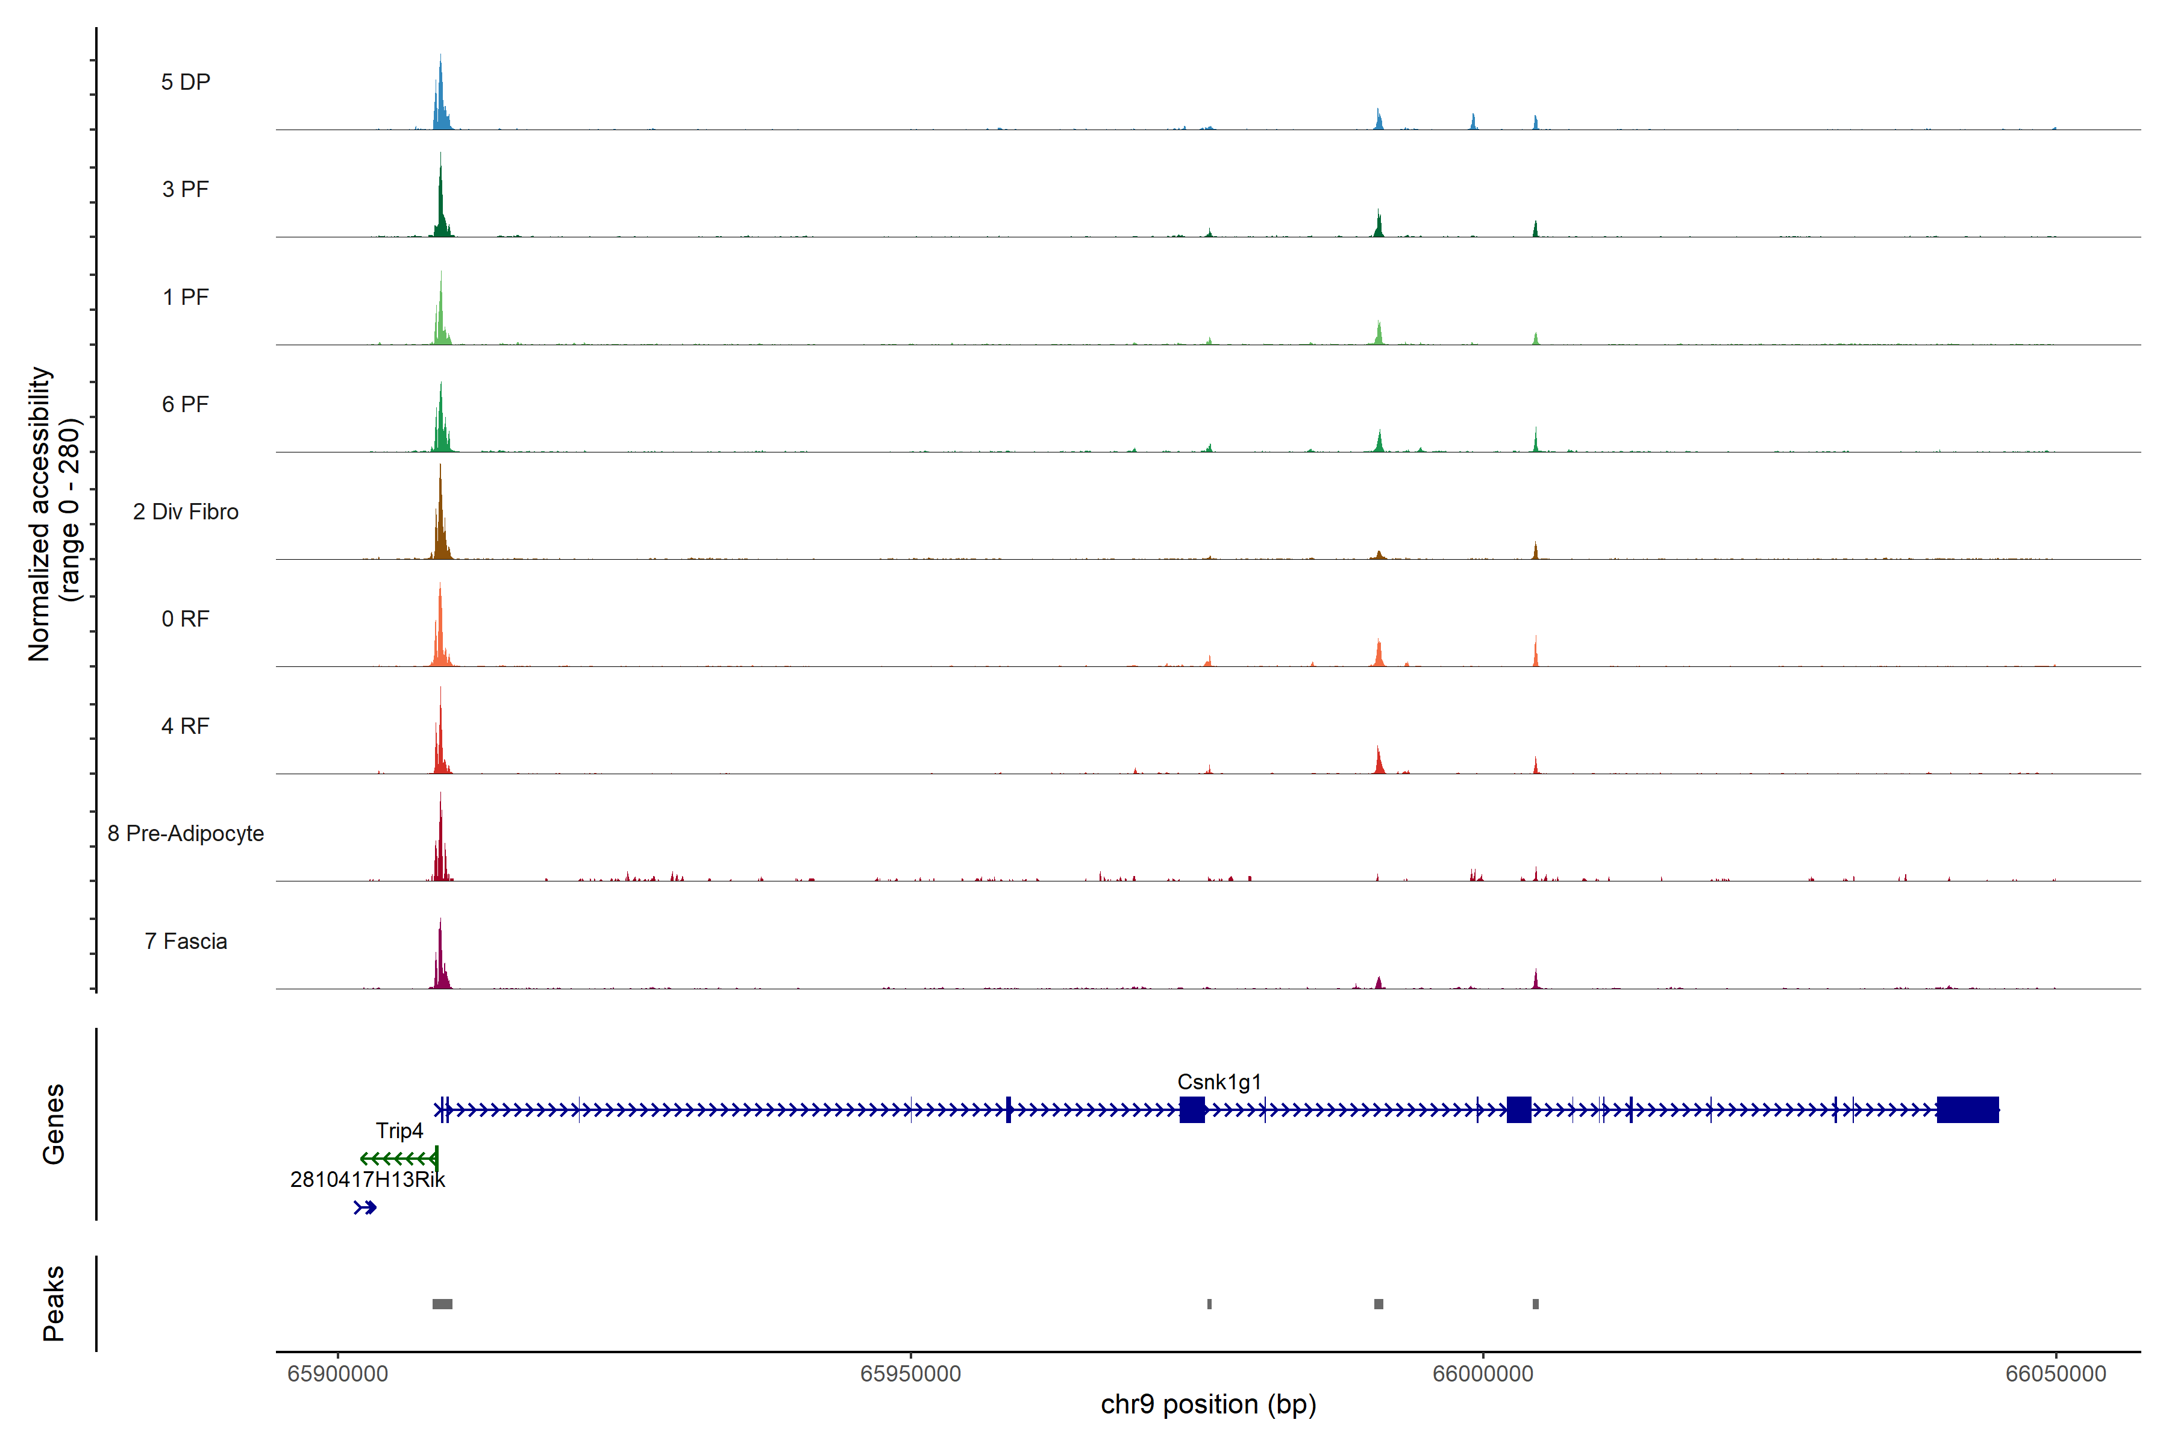Click the small 2810417H13Rik double-arrow gene
Screen dimensions: 2169x1446
(x=365, y=1207)
